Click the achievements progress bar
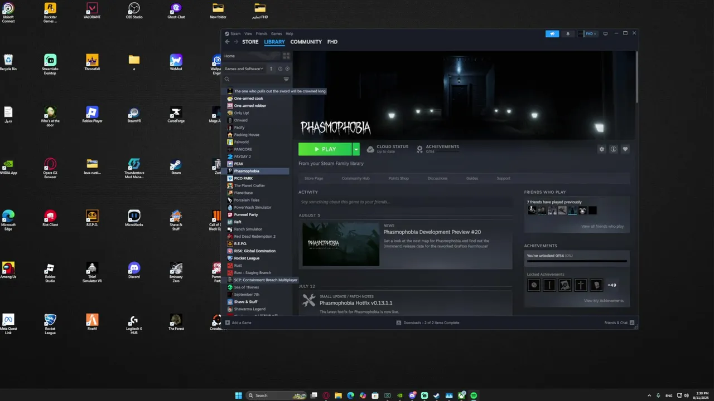The height and width of the screenshot is (401, 714). point(577,261)
